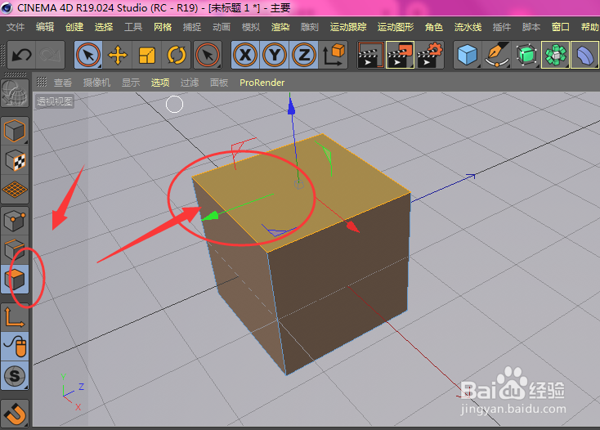
Task: Open viewport 摄像机 menu
Action: pos(96,83)
